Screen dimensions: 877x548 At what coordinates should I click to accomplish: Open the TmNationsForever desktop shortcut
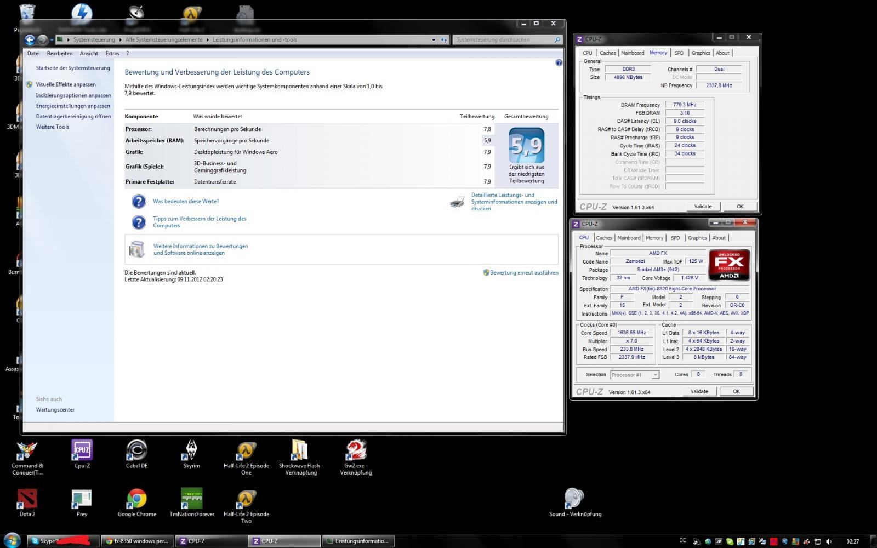(191, 499)
